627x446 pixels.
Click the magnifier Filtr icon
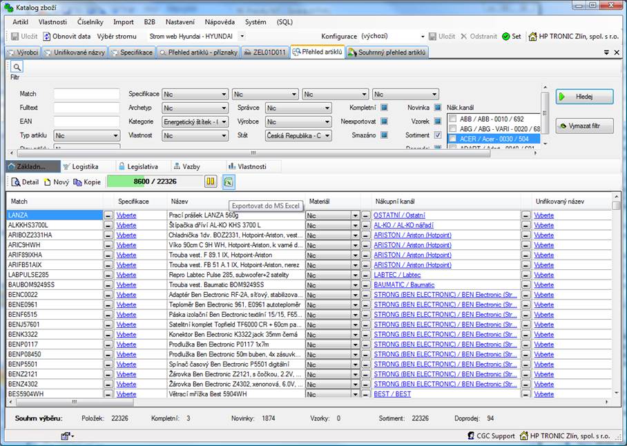tap(17, 67)
